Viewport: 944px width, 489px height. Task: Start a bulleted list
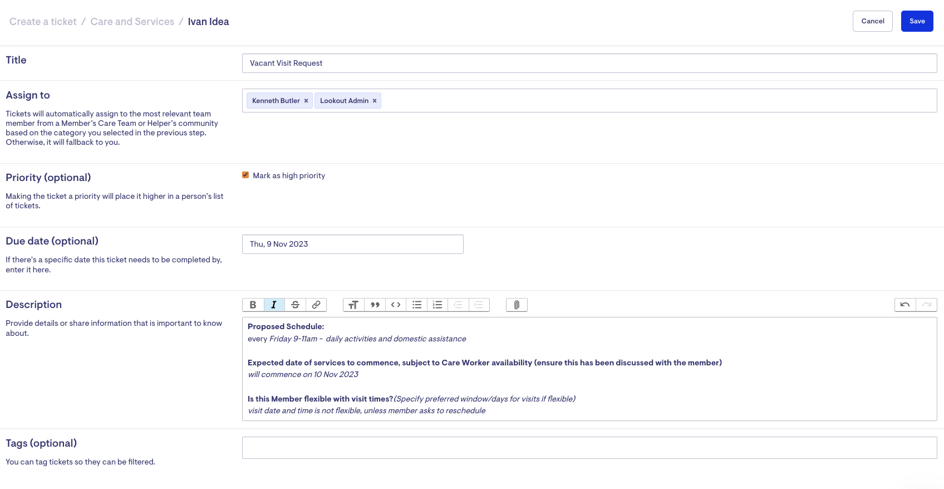(x=416, y=305)
